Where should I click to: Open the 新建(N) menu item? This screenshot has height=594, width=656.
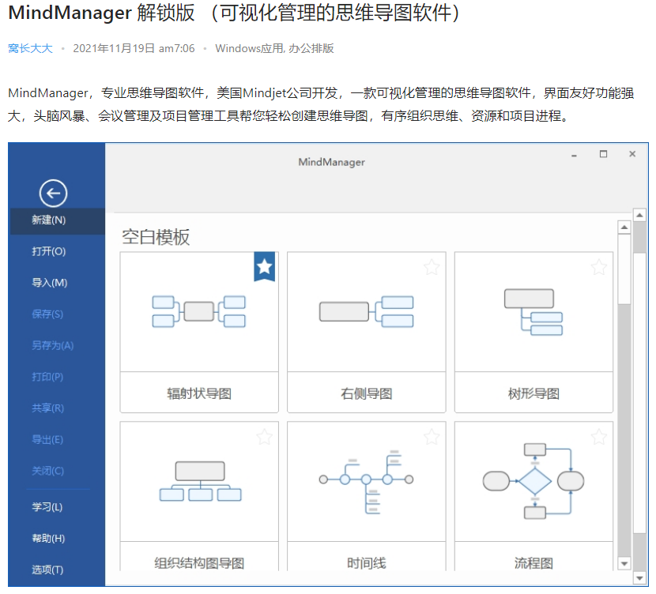pyautogui.click(x=57, y=220)
